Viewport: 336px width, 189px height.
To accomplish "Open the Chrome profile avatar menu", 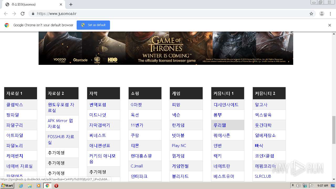I will [x=322, y=14].
